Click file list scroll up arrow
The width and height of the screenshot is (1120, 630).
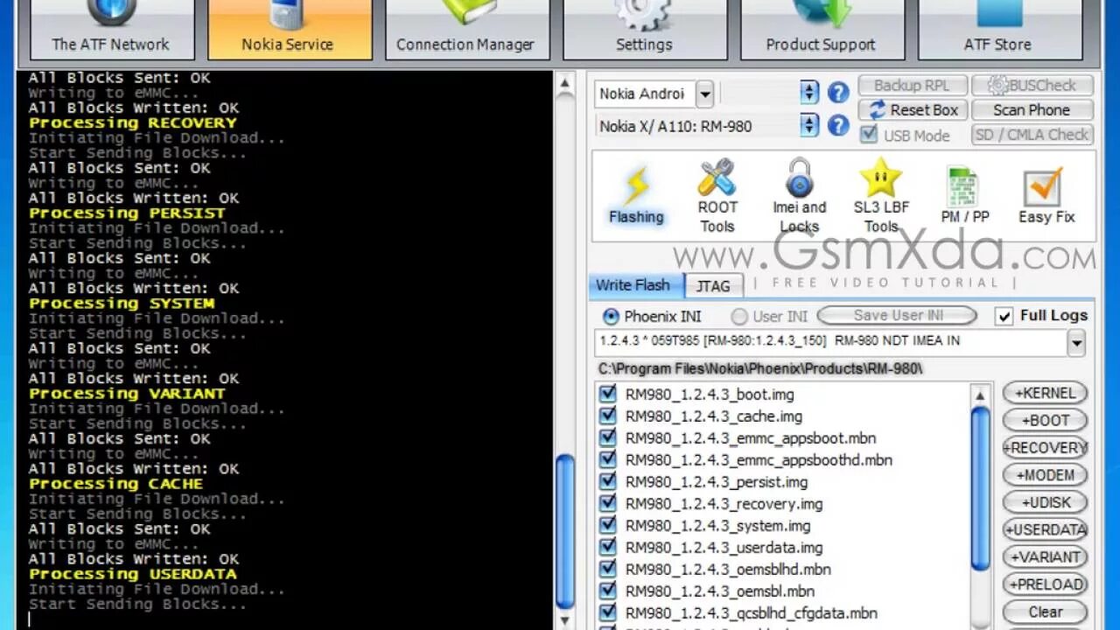point(981,395)
